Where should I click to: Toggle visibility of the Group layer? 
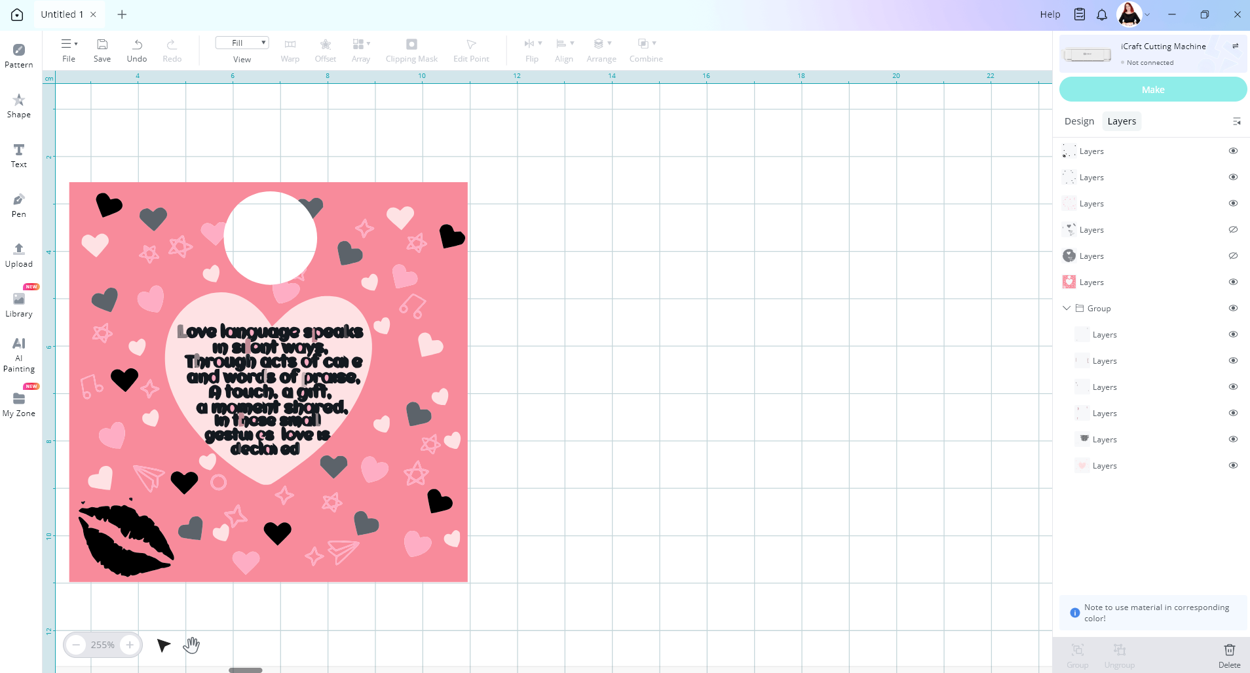click(1233, 308)
